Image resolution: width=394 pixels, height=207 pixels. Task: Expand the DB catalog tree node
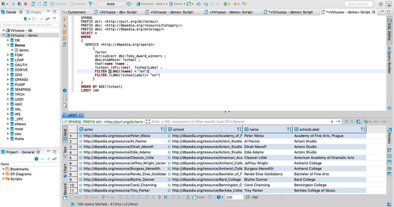click(8, 40)
